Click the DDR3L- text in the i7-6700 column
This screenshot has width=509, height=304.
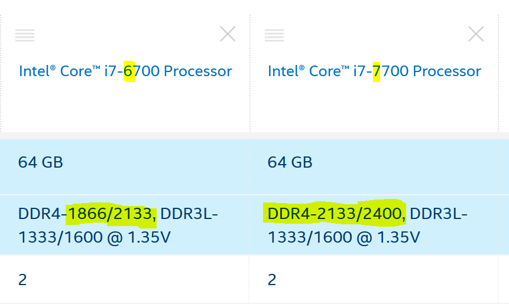189,213
